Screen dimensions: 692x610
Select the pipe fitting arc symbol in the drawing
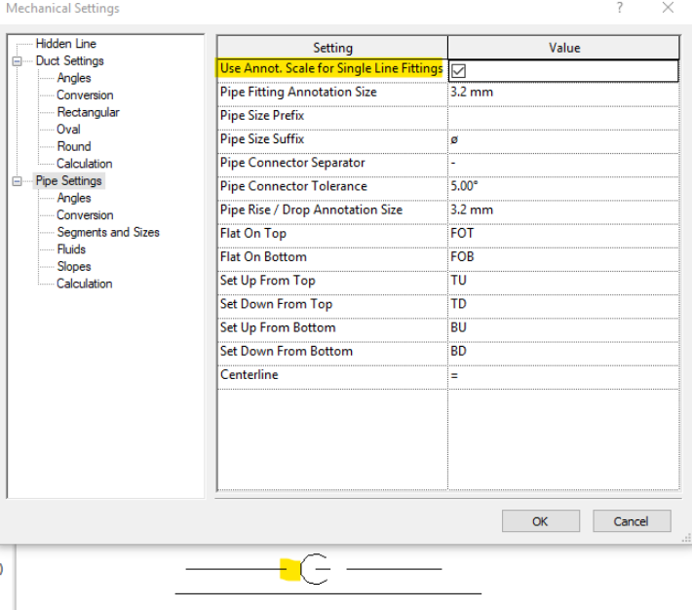point(315,569)
